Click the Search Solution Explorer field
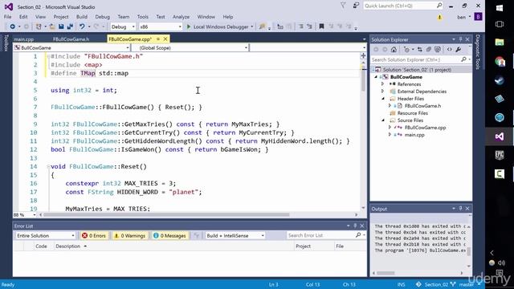The image size is (514, 289). [x=421, y=59]
